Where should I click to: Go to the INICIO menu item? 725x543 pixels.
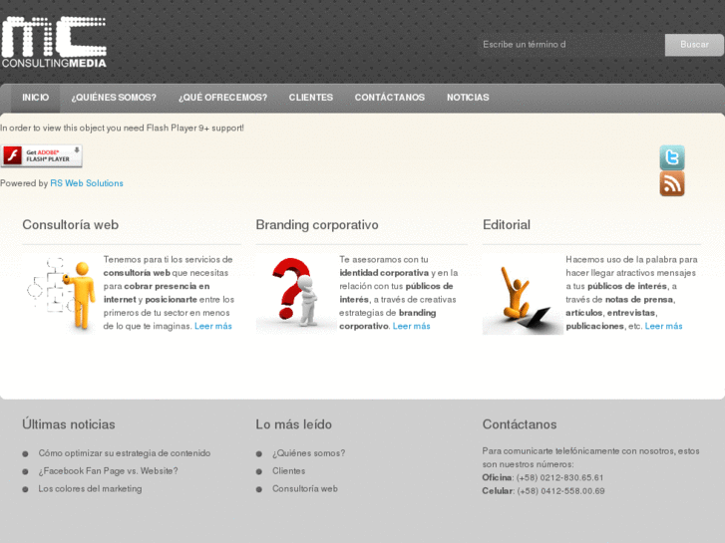[x=36, y=98]
